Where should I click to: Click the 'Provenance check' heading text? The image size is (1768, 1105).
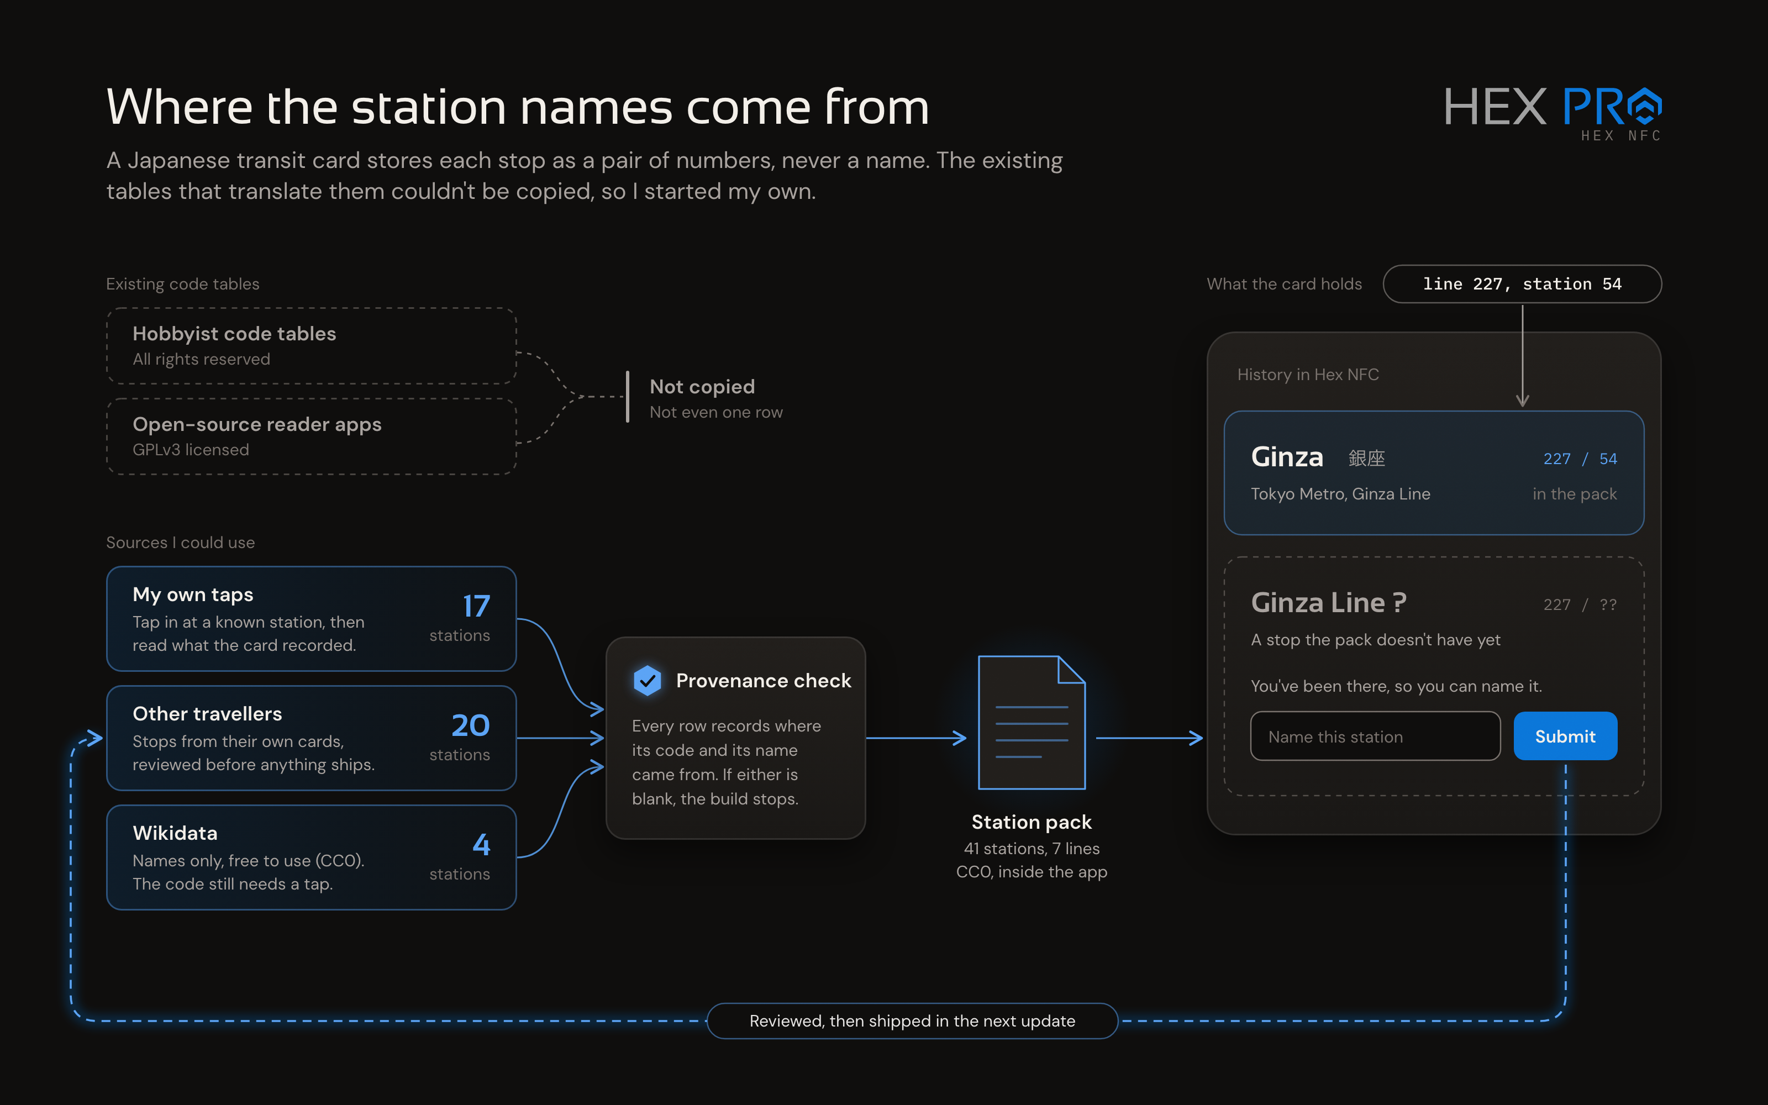click(x=764, y=680)
